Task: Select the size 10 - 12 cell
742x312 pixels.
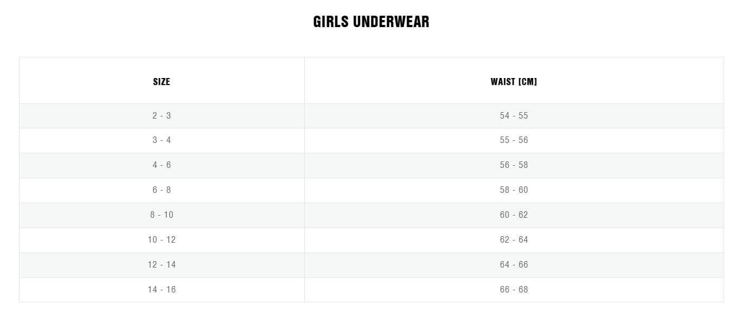Action: click(162, 239)
